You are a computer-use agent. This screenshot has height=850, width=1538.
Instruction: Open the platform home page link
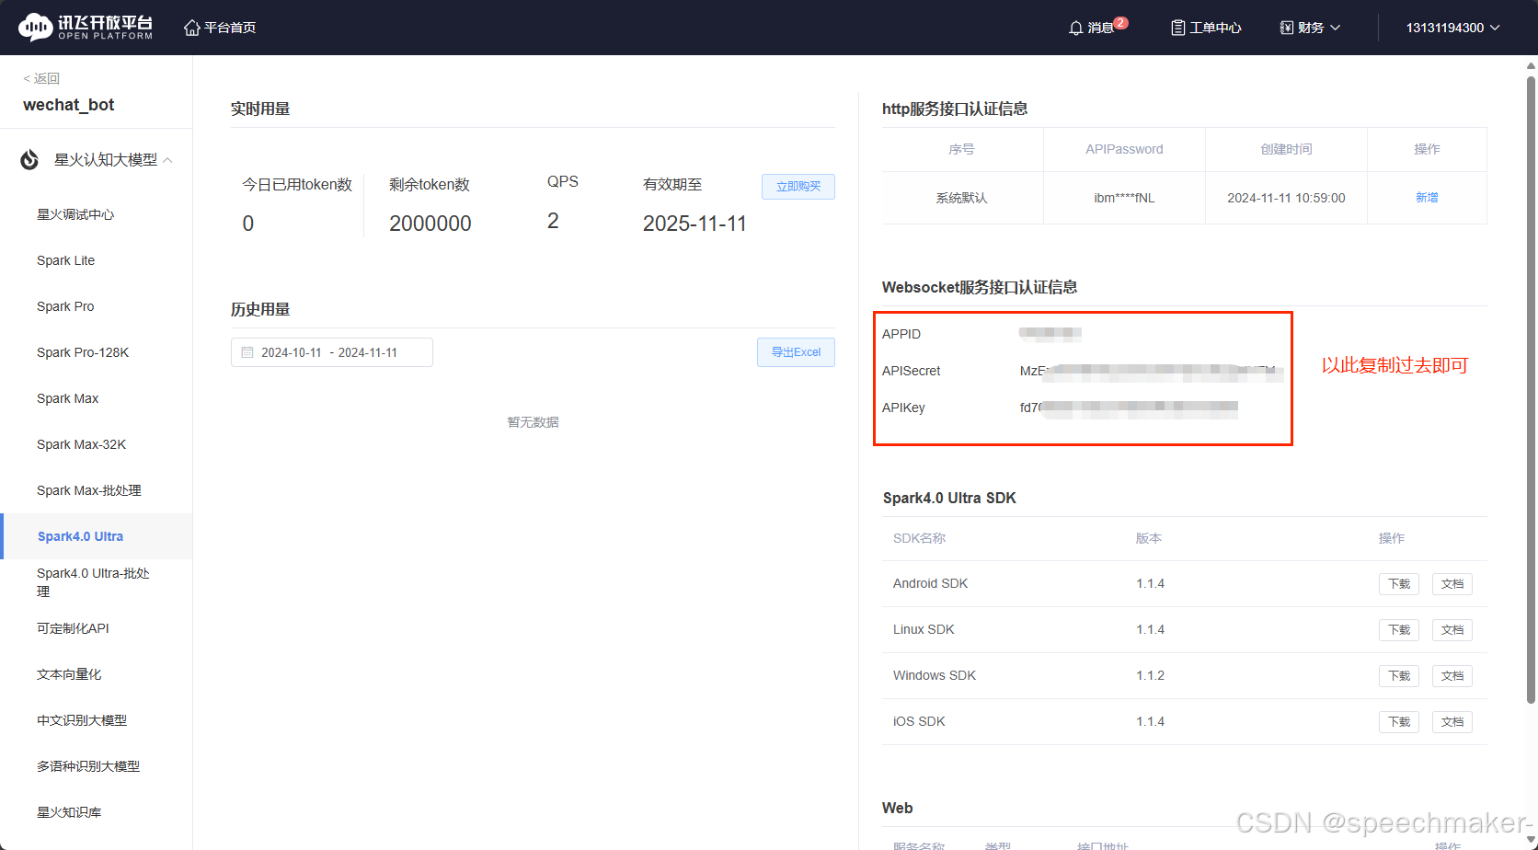[x=220, y=28]
